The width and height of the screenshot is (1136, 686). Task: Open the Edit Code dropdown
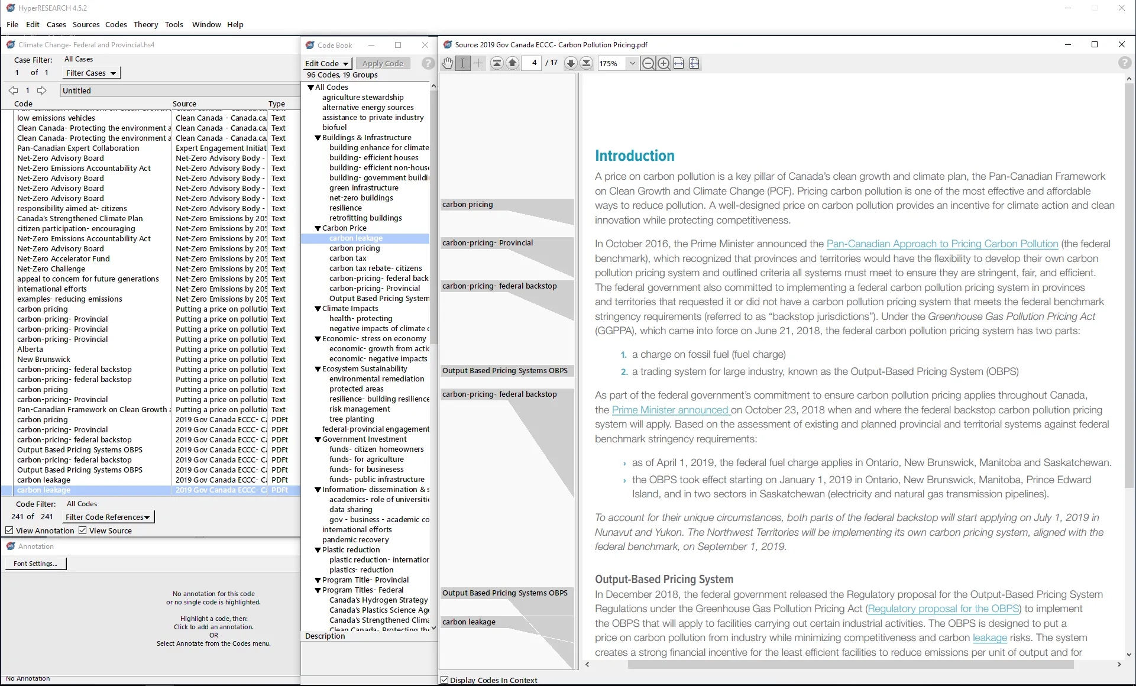coord(326,63)
